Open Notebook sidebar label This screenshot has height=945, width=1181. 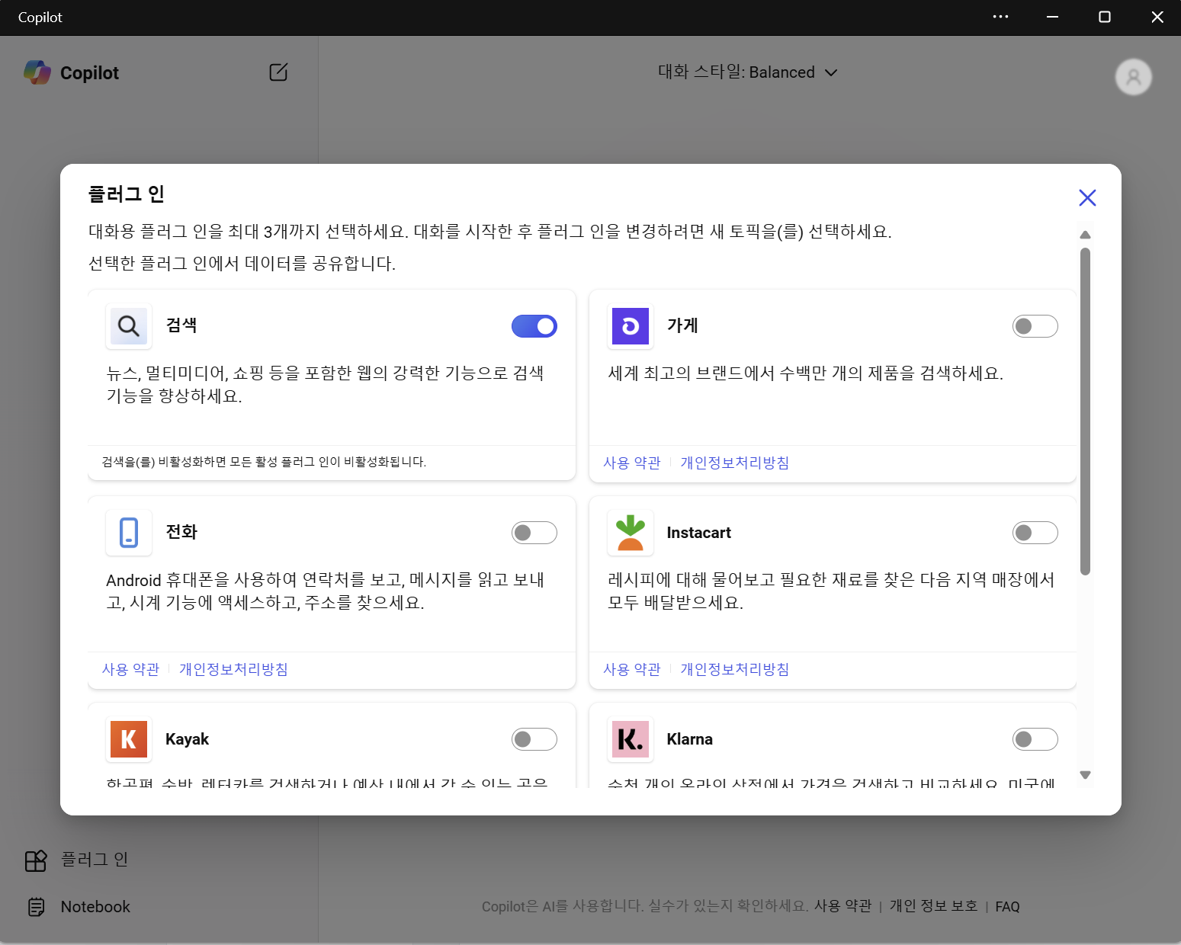click(x=95, y=907)
